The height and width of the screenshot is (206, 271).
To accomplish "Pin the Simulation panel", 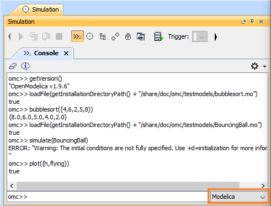I will point(252,22).
